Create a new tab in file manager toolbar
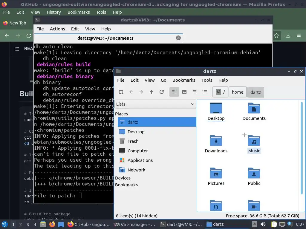Image resolution: width=306 pixels, height=229 pixels. (x=121, y=92)
